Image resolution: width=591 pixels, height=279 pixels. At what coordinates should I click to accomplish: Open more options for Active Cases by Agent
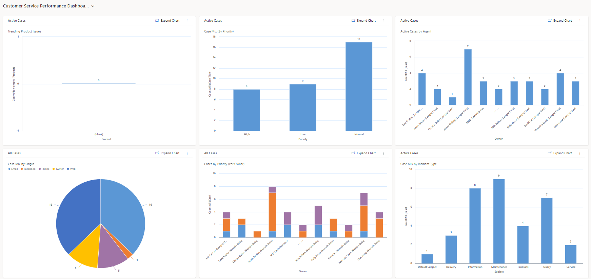point(580,21)
